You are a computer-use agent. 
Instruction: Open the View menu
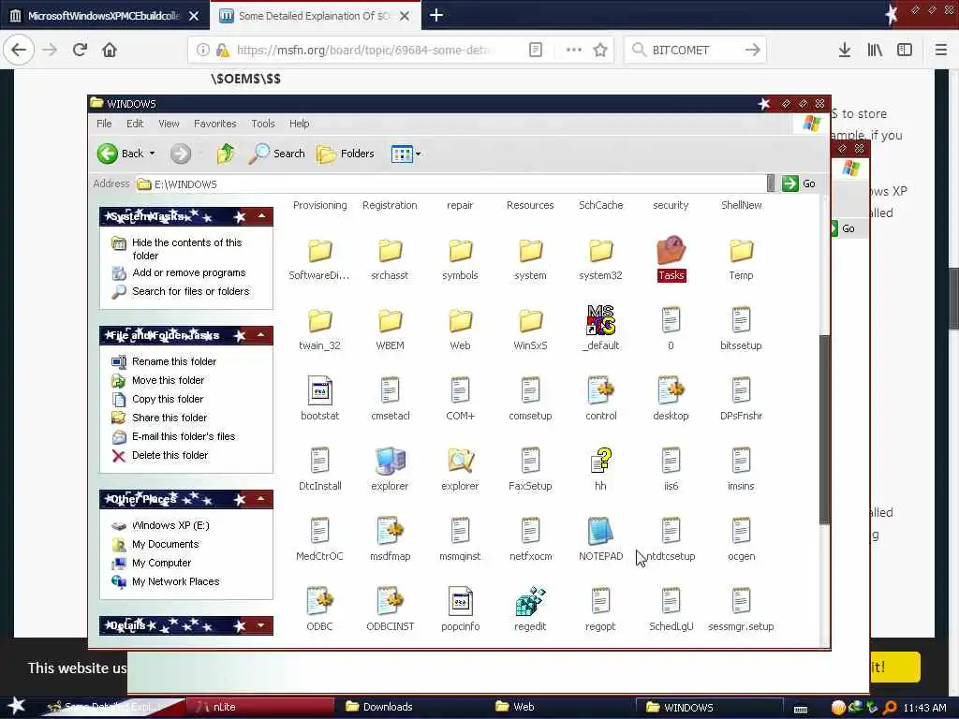tap(169, 124)
